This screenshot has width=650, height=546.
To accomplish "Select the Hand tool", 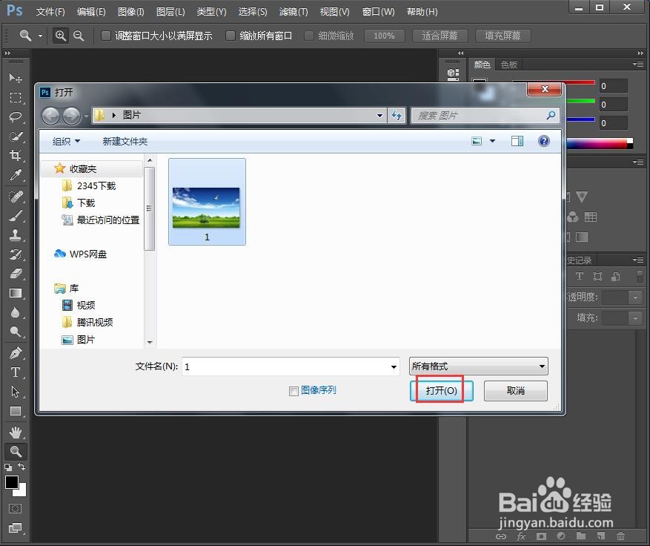I will pyautogui.click(x=16, y=432).
